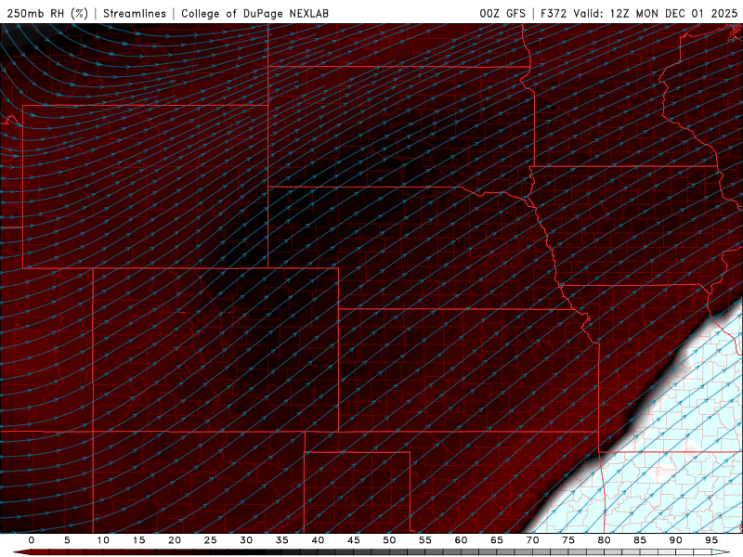Click the '90' colorbar scale label
The height and width of the screenshot is (557, 743).
pyautogui.click(x=675, y=540)
